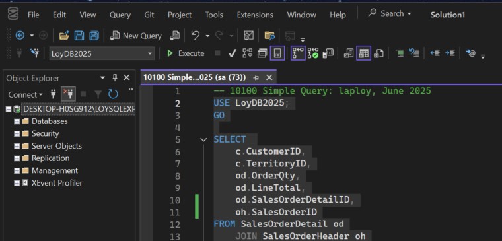
Task: Close the Object Explorer panel
Action: [127, 77]
